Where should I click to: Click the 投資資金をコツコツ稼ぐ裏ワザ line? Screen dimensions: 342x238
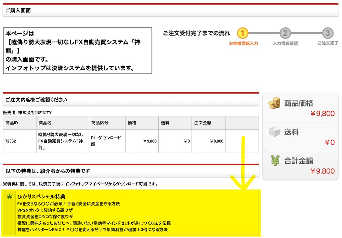45,217
